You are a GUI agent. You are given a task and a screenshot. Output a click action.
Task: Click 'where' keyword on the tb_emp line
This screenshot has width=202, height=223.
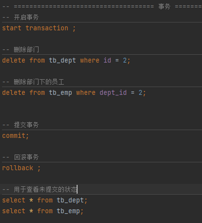(86, 93)
